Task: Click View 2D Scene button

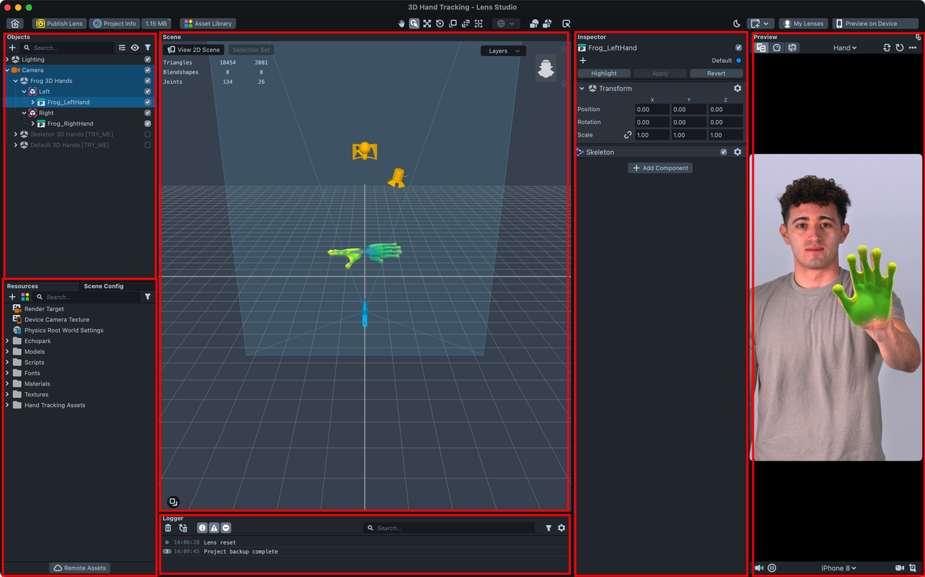Action: coord(194,50)
